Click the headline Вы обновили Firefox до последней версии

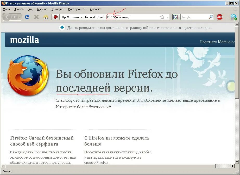pyautogui.click(x=117, y=81)
